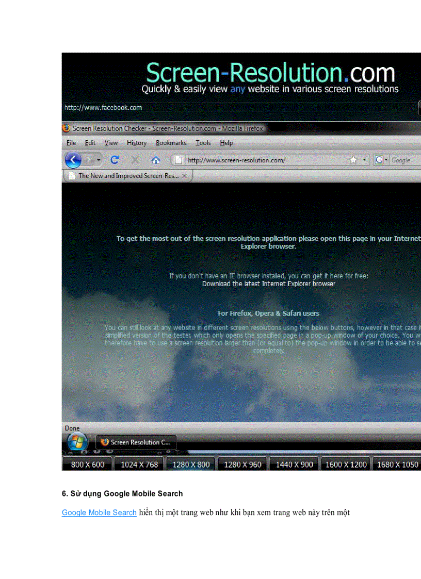Follow the Google Mobile Search link
This screenshot has height=579, width=421.
pos(99,512)
